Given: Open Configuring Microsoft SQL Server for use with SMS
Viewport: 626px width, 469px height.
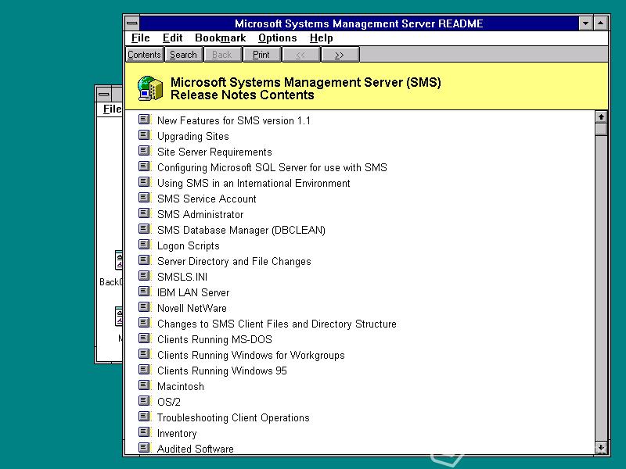Looking at the screenshot, I should (272, 167).
